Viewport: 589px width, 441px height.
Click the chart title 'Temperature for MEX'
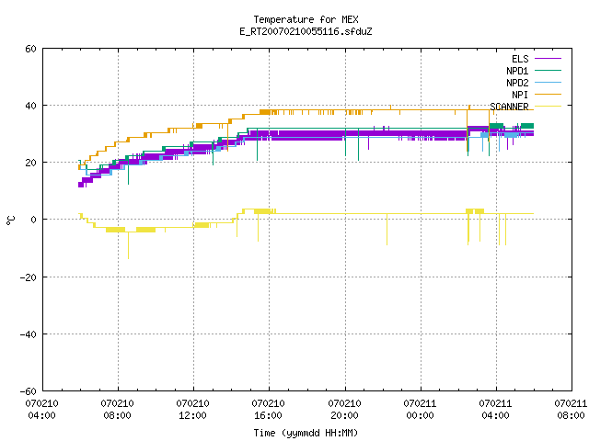point(306,19)
